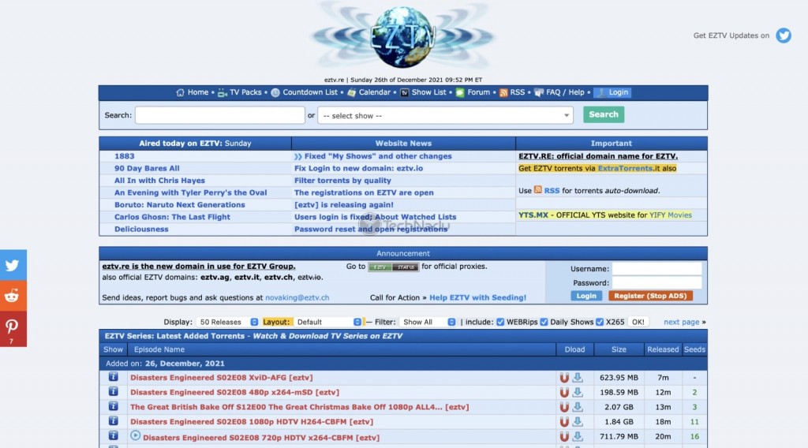Sort by Size column header
The image size is (808, 448).
click(619, 349)
